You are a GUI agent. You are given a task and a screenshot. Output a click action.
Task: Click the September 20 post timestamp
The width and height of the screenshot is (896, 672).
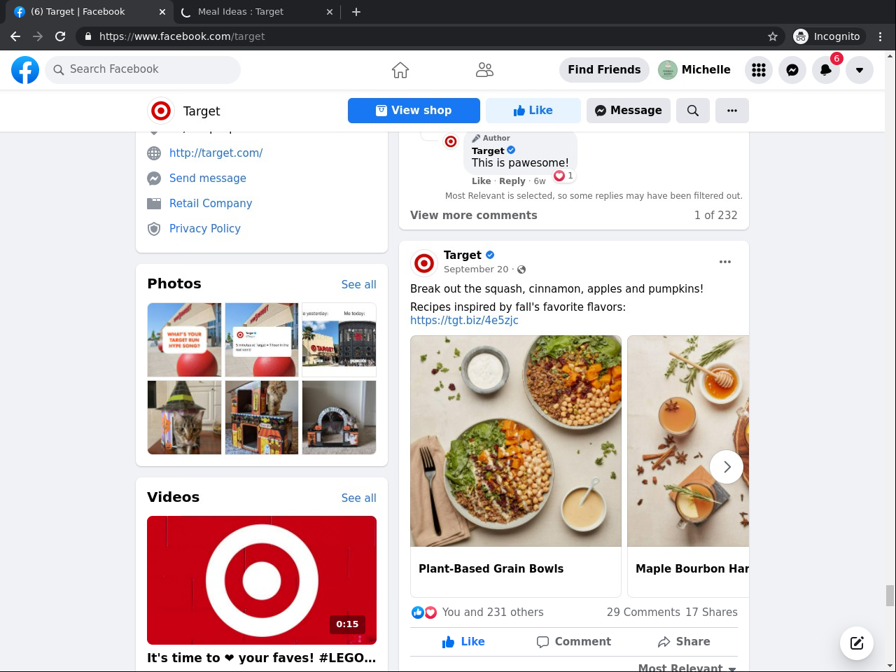coord(476,269)
